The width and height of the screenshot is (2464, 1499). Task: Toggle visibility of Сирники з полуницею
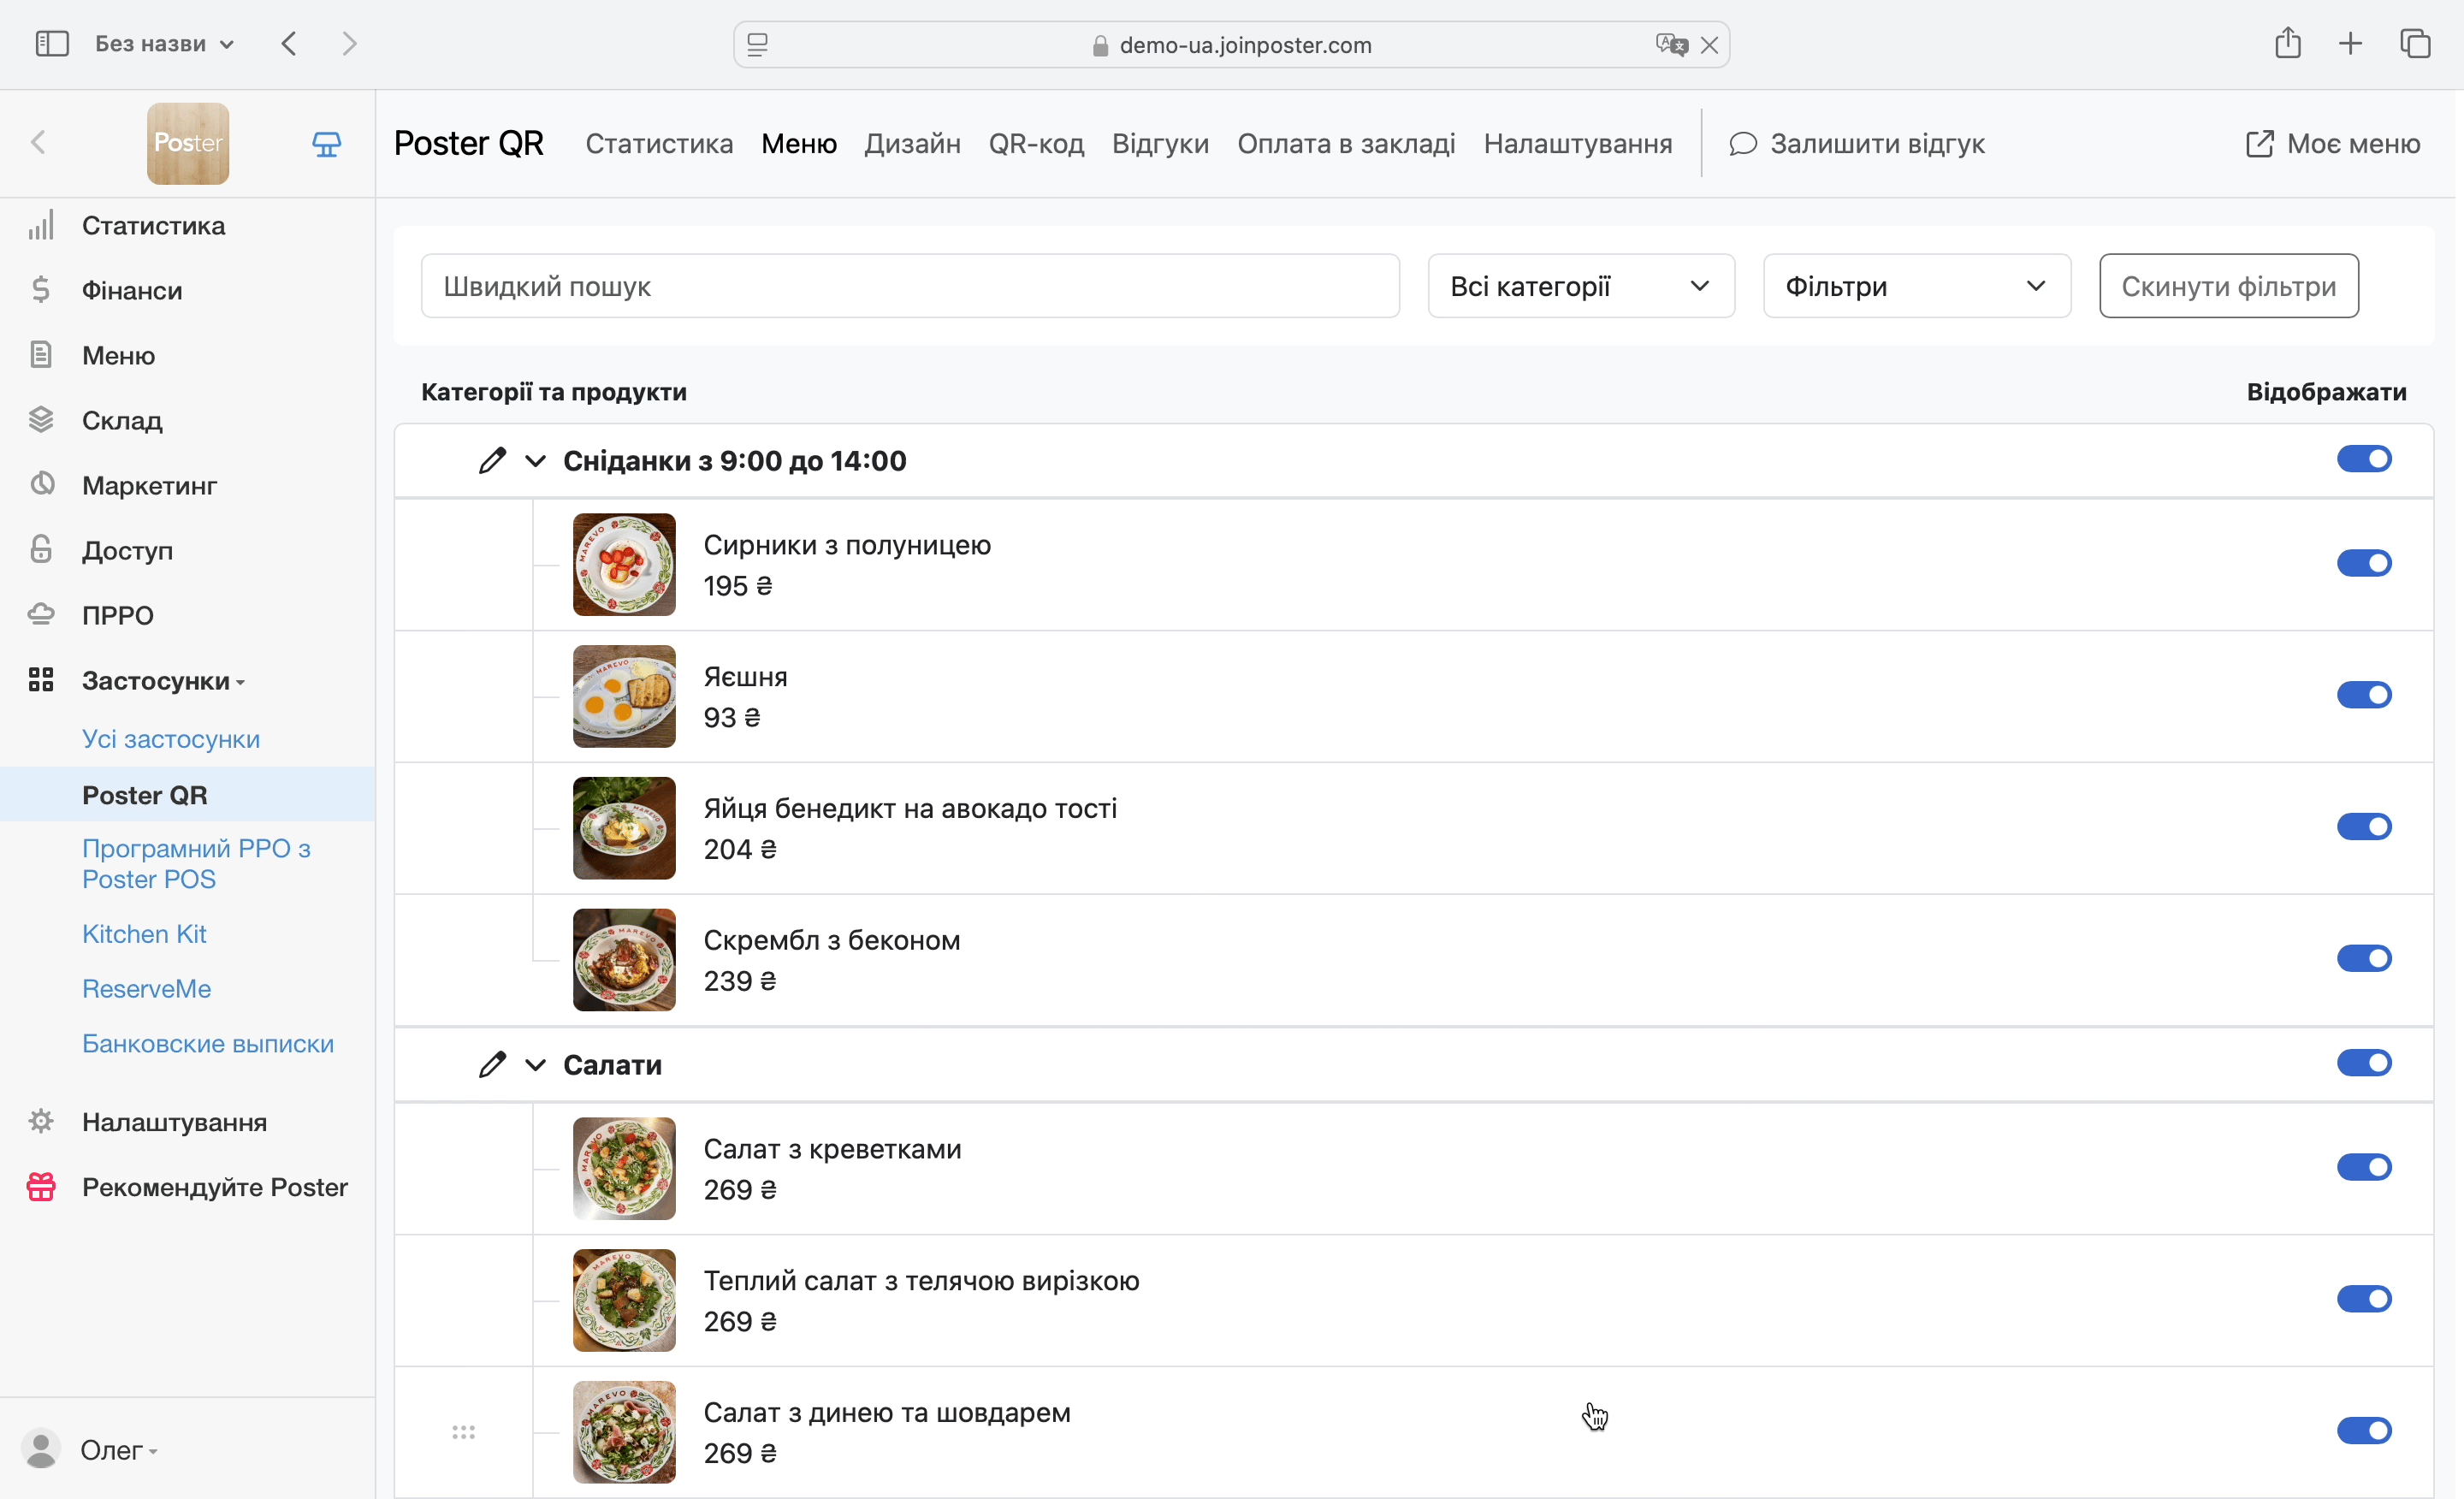coord(2363,563)
